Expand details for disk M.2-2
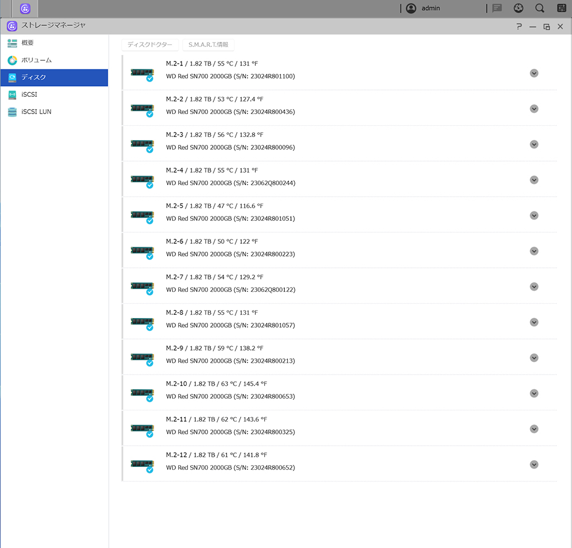Viewport: 572px width, 548px height. (534, 109)
